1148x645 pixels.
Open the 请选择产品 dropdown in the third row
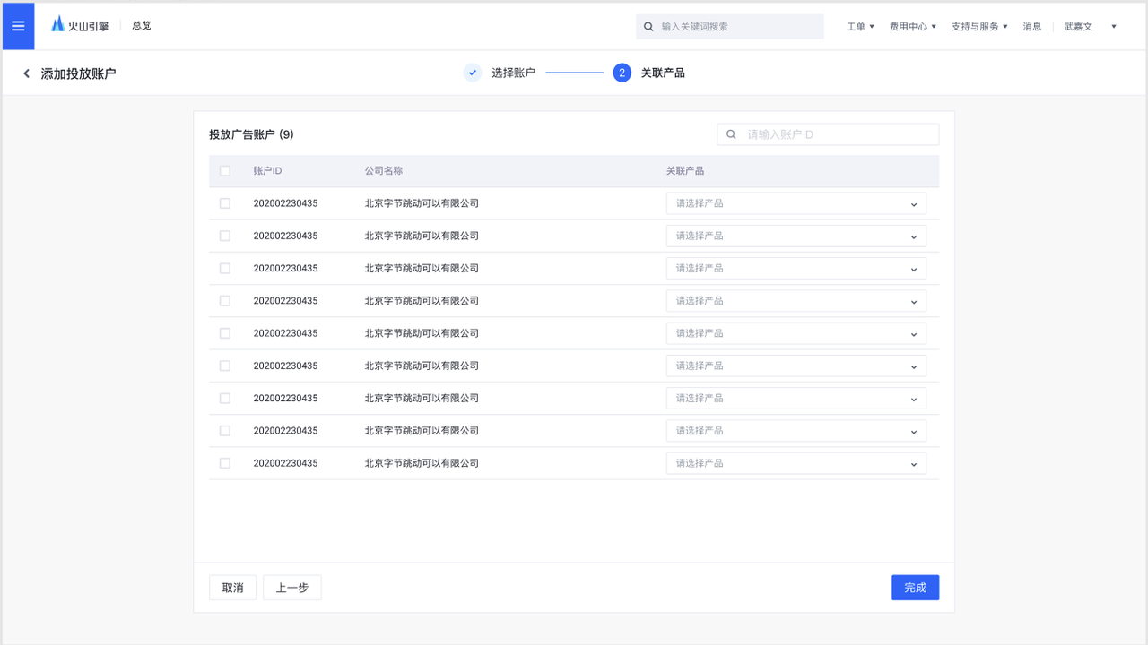tap(796, 268)
